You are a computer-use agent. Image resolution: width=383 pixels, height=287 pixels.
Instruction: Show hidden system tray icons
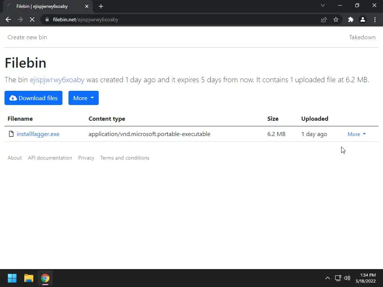click(328, 278)
